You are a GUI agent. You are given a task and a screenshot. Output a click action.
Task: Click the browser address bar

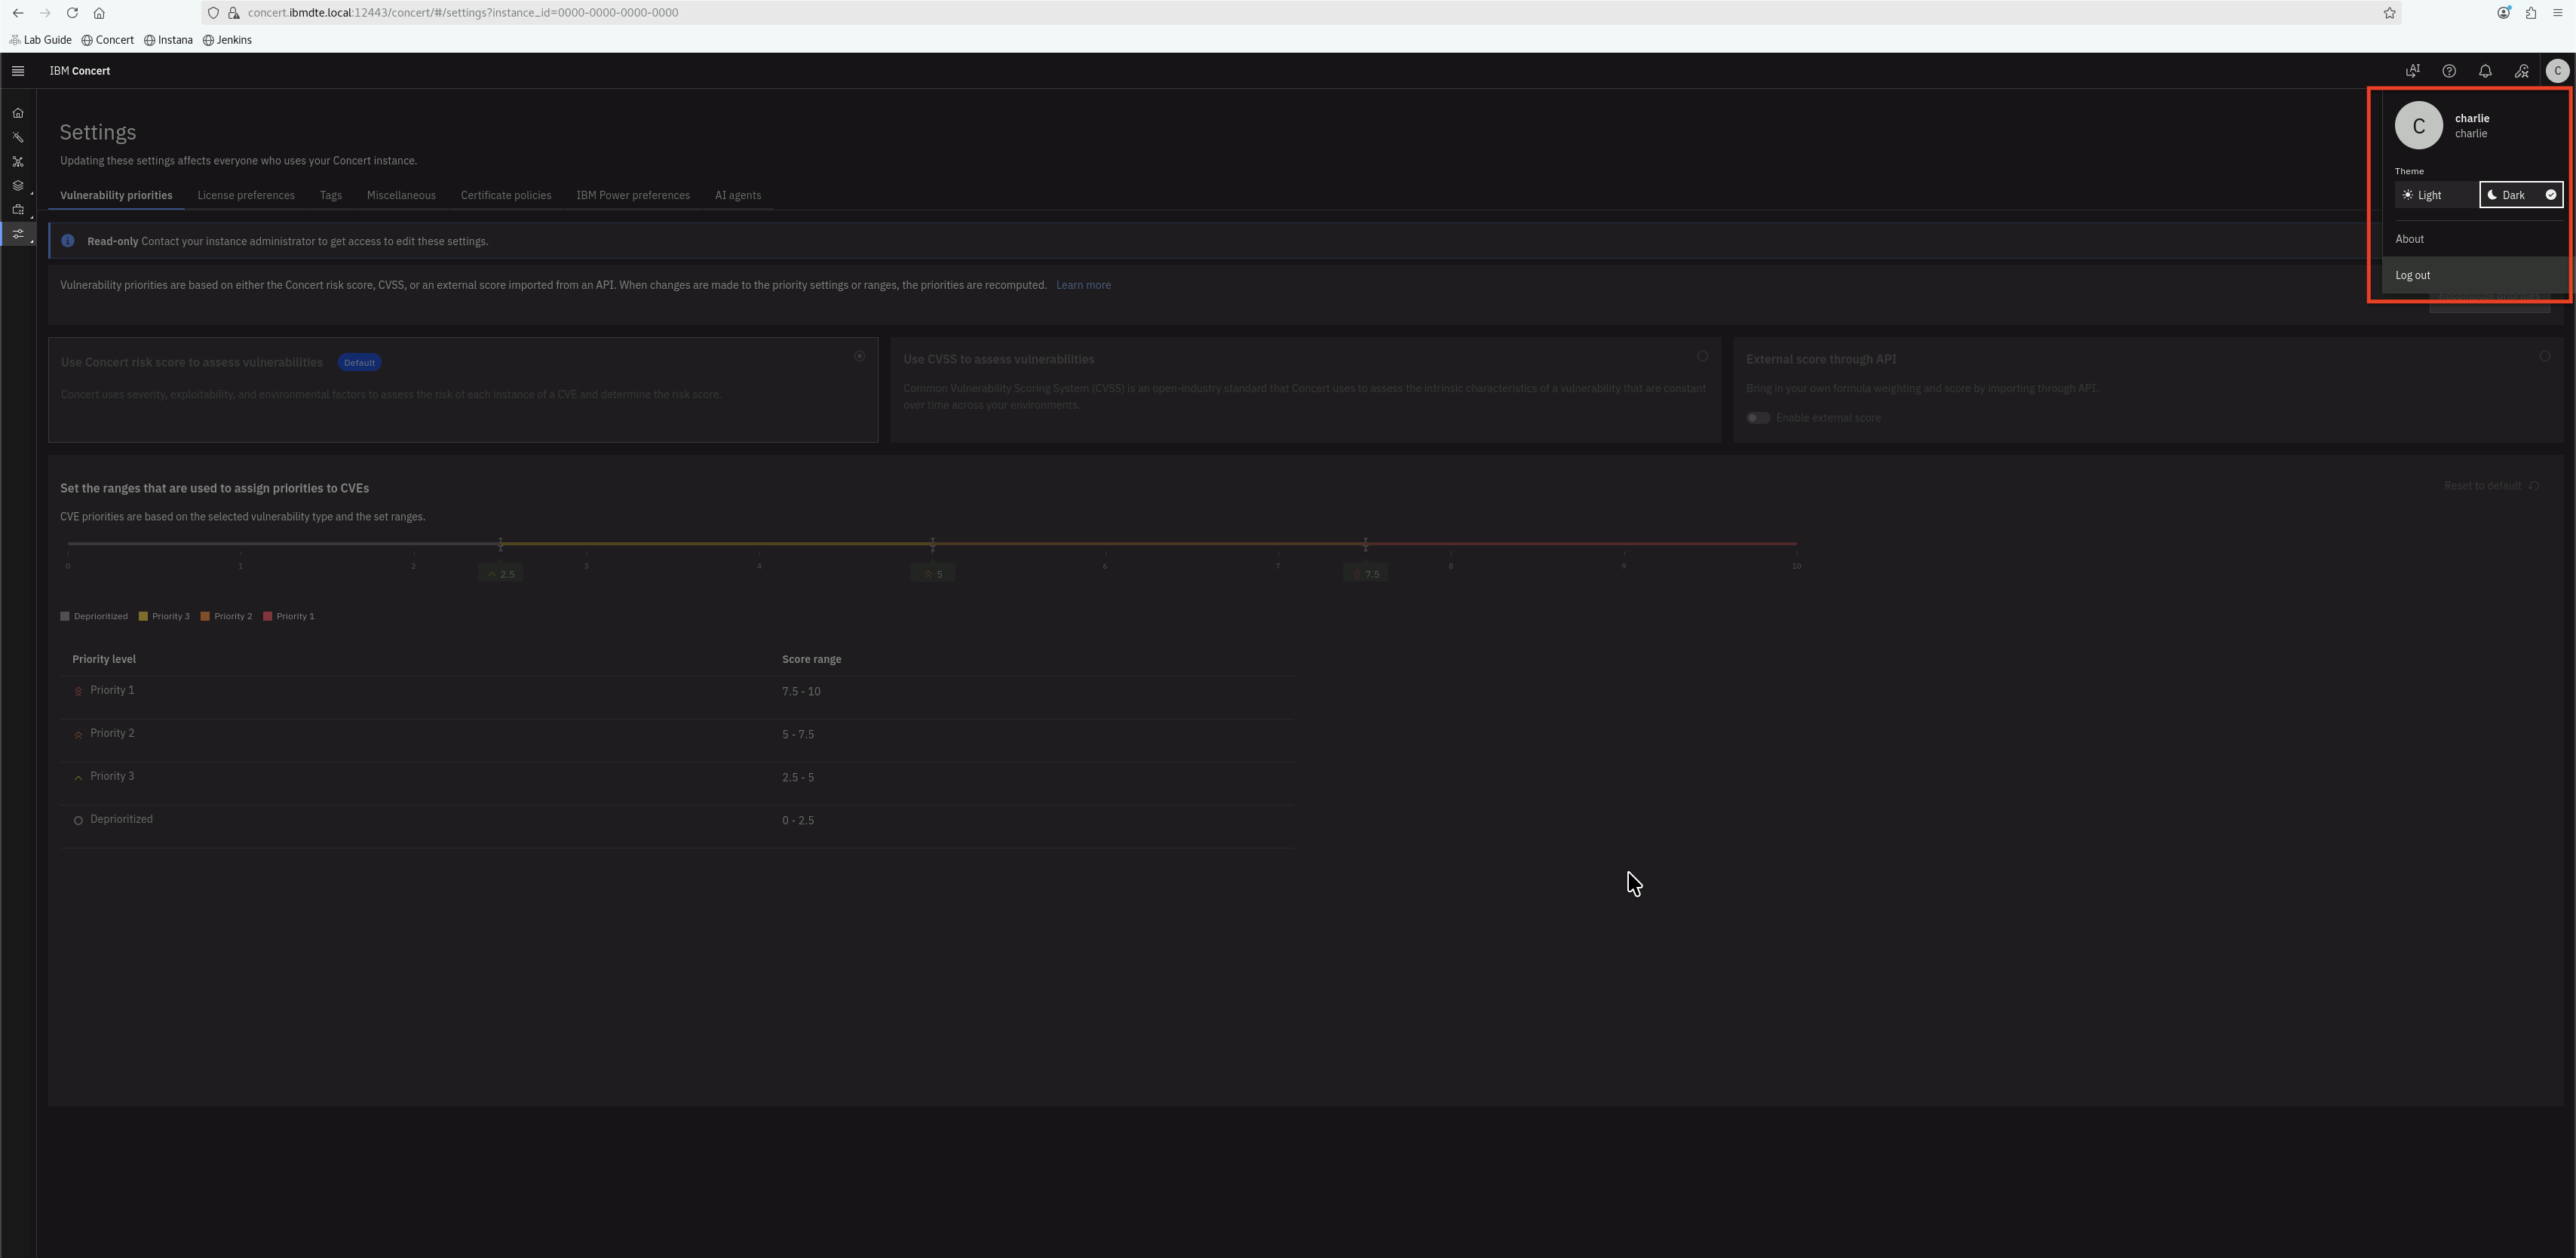coord(1300,13)
